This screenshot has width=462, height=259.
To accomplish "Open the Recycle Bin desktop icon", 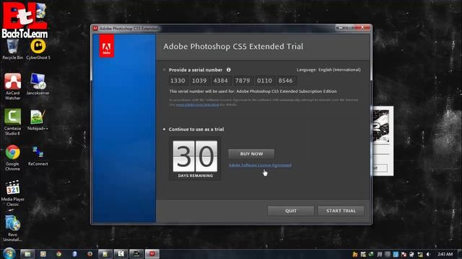I will coord(12,50).
